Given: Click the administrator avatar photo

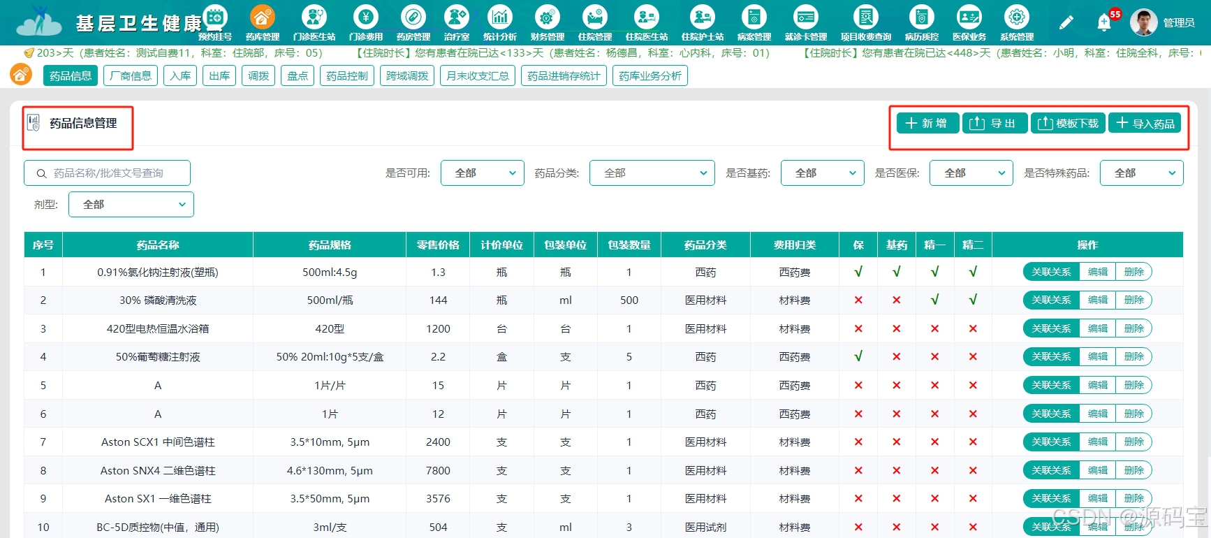Looking at the screenshot, I should coord(1143,22).
